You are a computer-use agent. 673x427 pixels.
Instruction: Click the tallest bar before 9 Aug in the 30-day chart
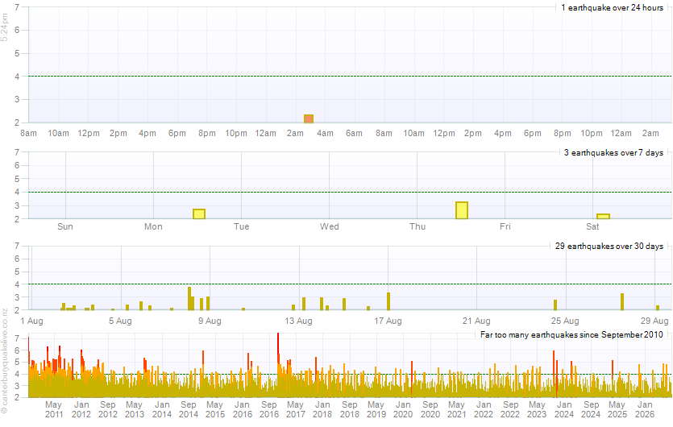pos(189,298)
